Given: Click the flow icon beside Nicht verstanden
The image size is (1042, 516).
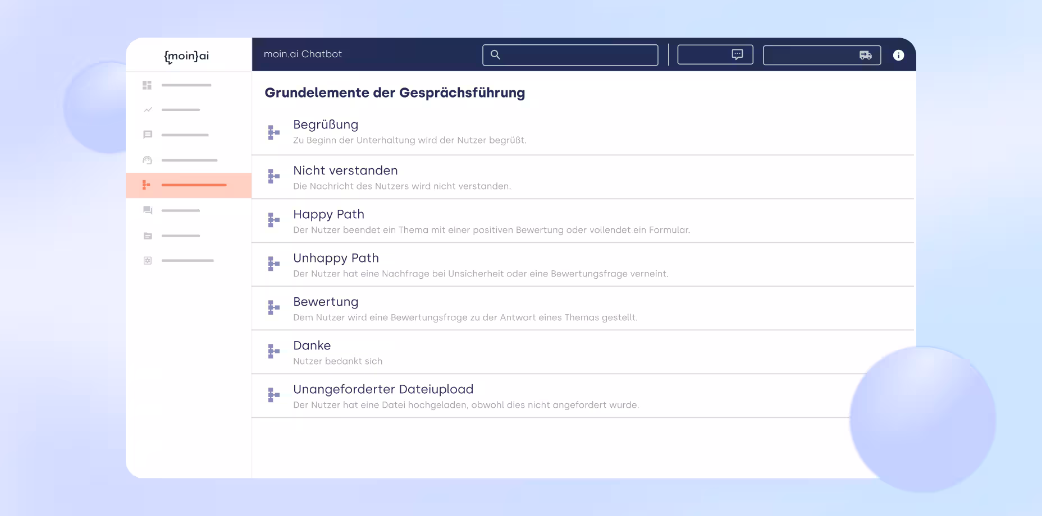Looking at the screenshot, I should tap(273, 176).
